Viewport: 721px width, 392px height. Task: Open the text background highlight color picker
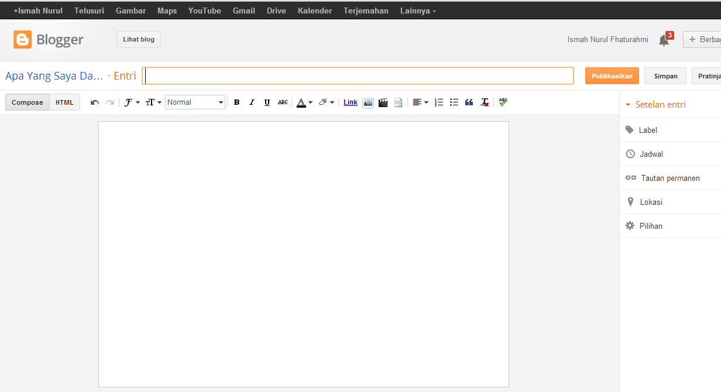pos(326,102)
